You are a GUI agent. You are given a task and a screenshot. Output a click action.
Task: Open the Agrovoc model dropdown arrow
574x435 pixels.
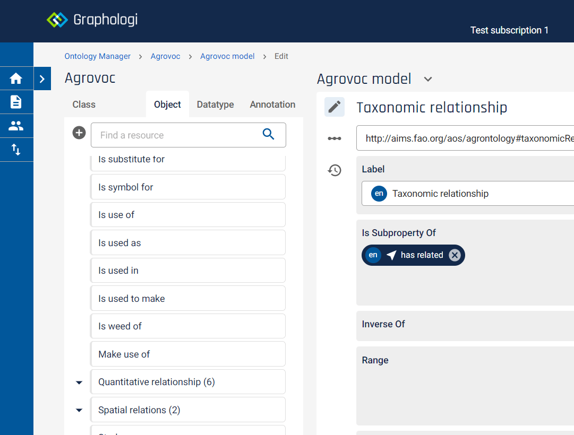click(428, 80)
